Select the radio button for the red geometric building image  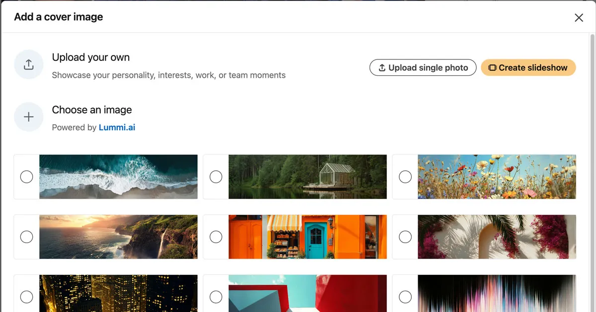(216, 297)
